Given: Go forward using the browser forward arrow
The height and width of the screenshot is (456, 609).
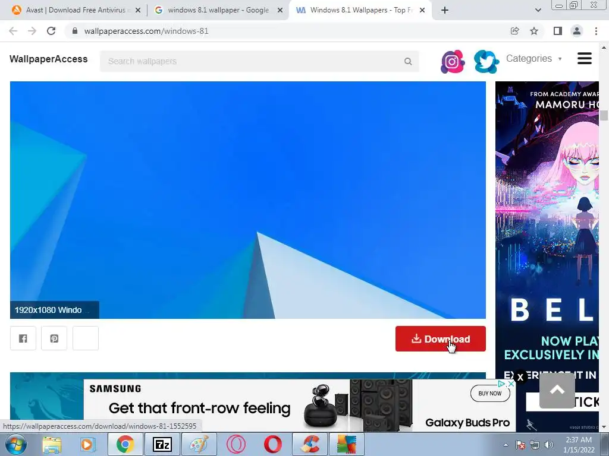Looking at the screenshot, I should [x=32, y=31].
